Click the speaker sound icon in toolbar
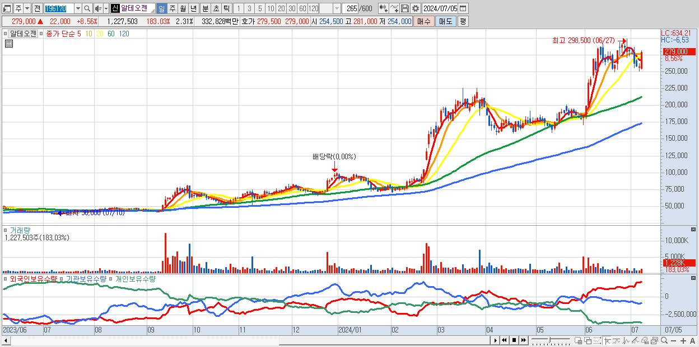699x347 pixels. pos(98,8)
